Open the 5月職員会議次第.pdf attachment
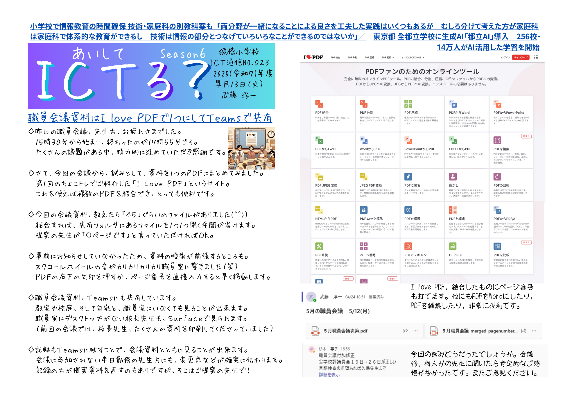581x411 pixels. pos(364,331)
